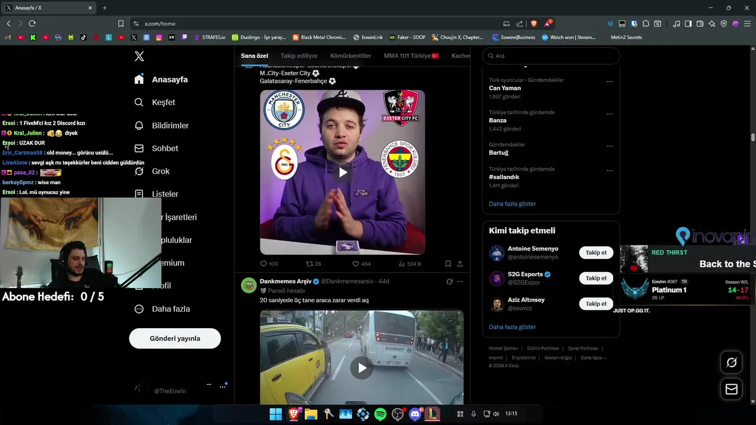Open Listeler in the sidebar
Viewport: 756px width, 425px height.
click(x=156, y=194)
